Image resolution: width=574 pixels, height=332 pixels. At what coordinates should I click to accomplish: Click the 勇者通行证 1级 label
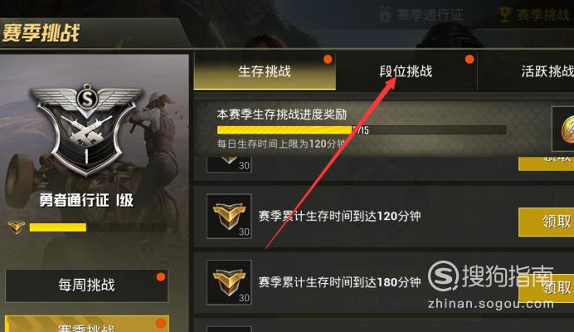point(86,201)
